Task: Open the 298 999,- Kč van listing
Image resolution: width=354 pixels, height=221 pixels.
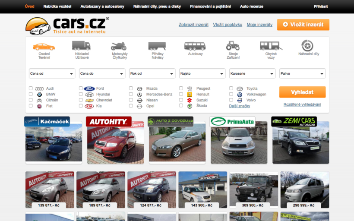Action: [x=305, y=189]
